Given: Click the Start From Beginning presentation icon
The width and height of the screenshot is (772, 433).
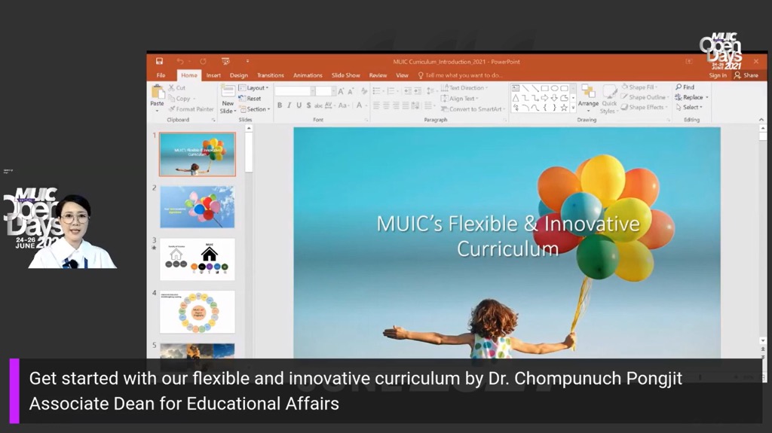Looking at the screenshot, I should pyautogui.click(x=225, y=61).
